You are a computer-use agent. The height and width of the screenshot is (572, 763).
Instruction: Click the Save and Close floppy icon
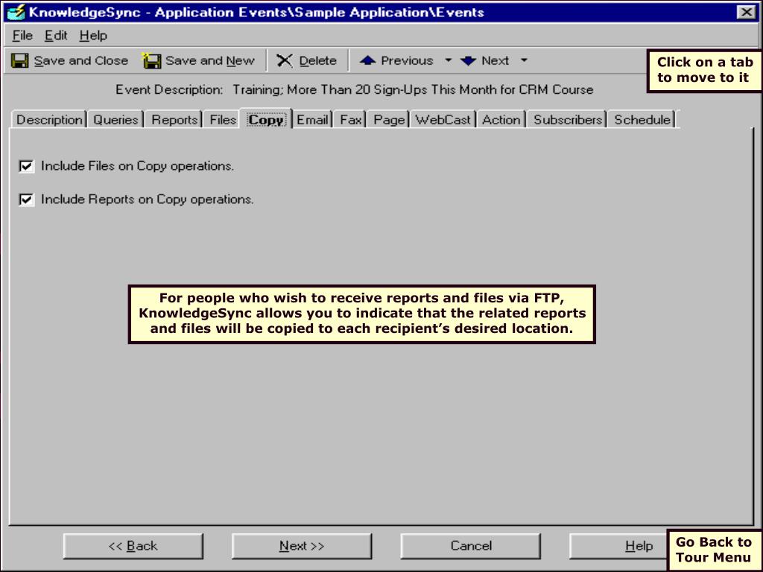(20, 61)
